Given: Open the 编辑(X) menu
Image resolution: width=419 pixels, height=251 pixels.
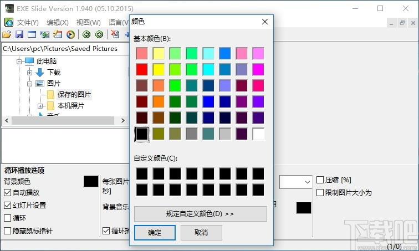Looking at the screenshot, I should [57, 23].
